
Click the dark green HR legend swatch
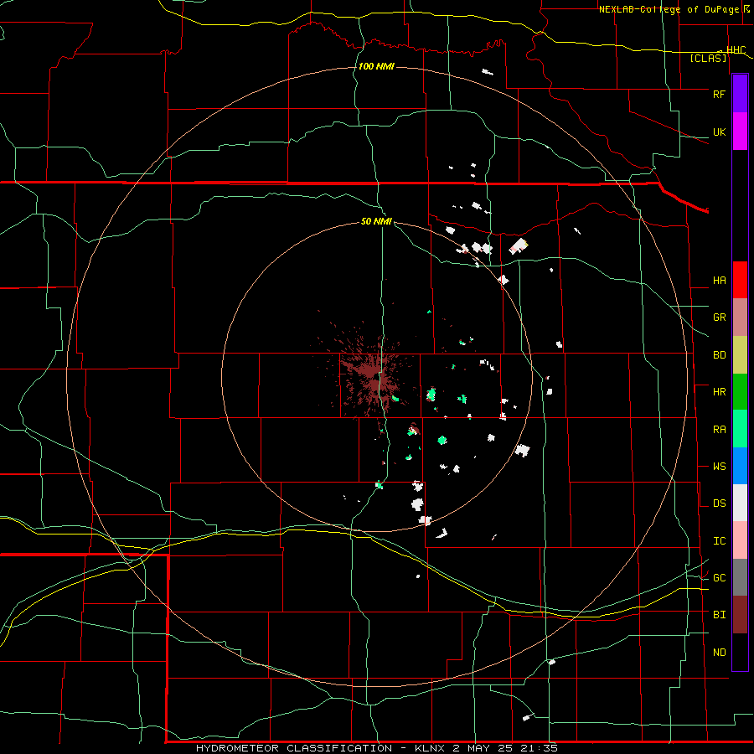[x=740, y=391]
